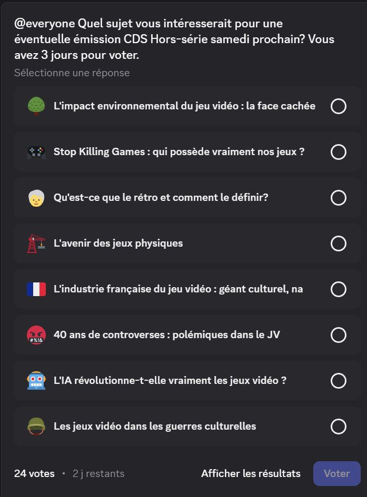Click the angry swearing face emoji
367x497 pixels.
(x=36, y=334)
